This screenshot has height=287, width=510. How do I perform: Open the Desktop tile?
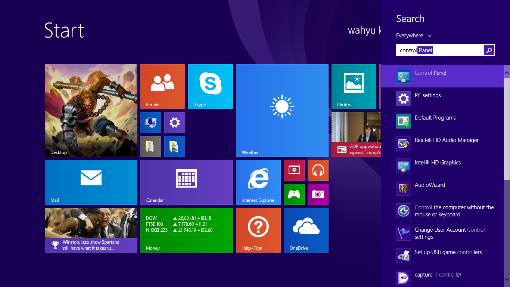(x=91, y=111)
